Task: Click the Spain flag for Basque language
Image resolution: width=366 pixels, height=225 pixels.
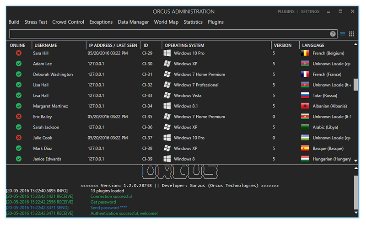Action: pyautogui.click(x=305, y=148)
